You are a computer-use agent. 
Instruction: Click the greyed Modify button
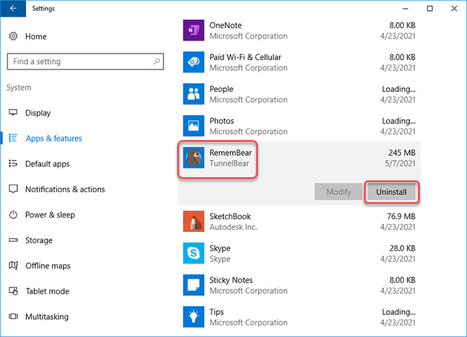pos(339,192)
